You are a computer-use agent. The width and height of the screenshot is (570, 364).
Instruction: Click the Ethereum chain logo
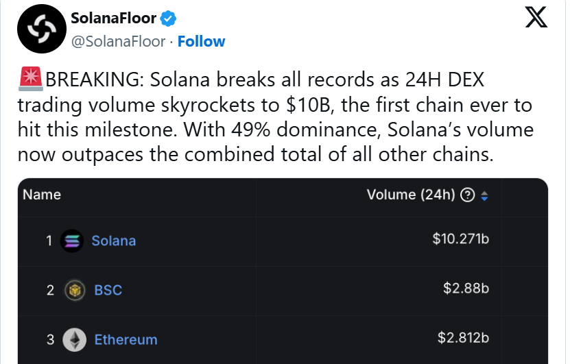(x=75, y=339)
